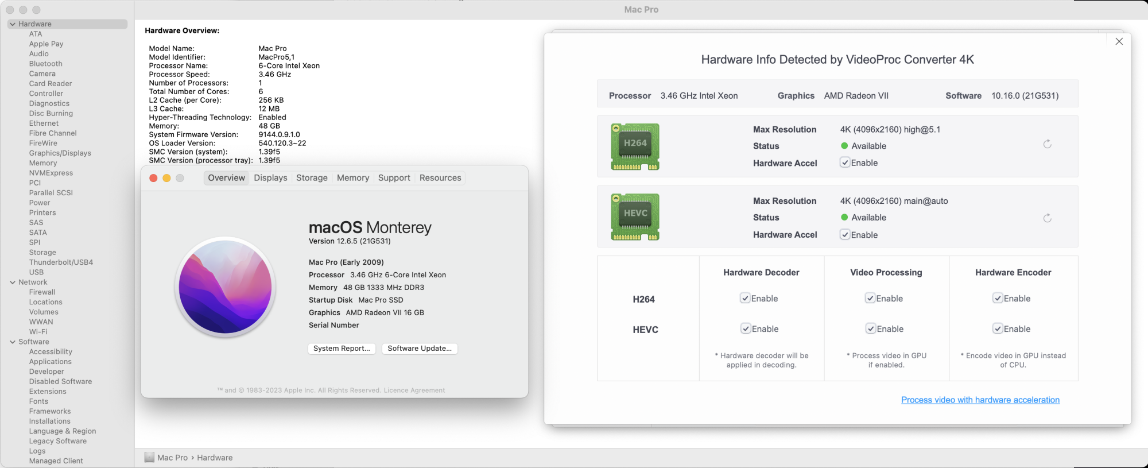Switch to the Storage tab
The width and height of the screenshot is (1148, 468).
(312, 178)
